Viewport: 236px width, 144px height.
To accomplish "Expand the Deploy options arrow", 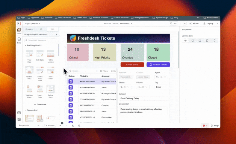I will point(218,23).
